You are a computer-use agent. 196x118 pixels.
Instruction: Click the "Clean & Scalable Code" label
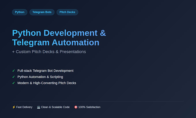coord(55,107)
